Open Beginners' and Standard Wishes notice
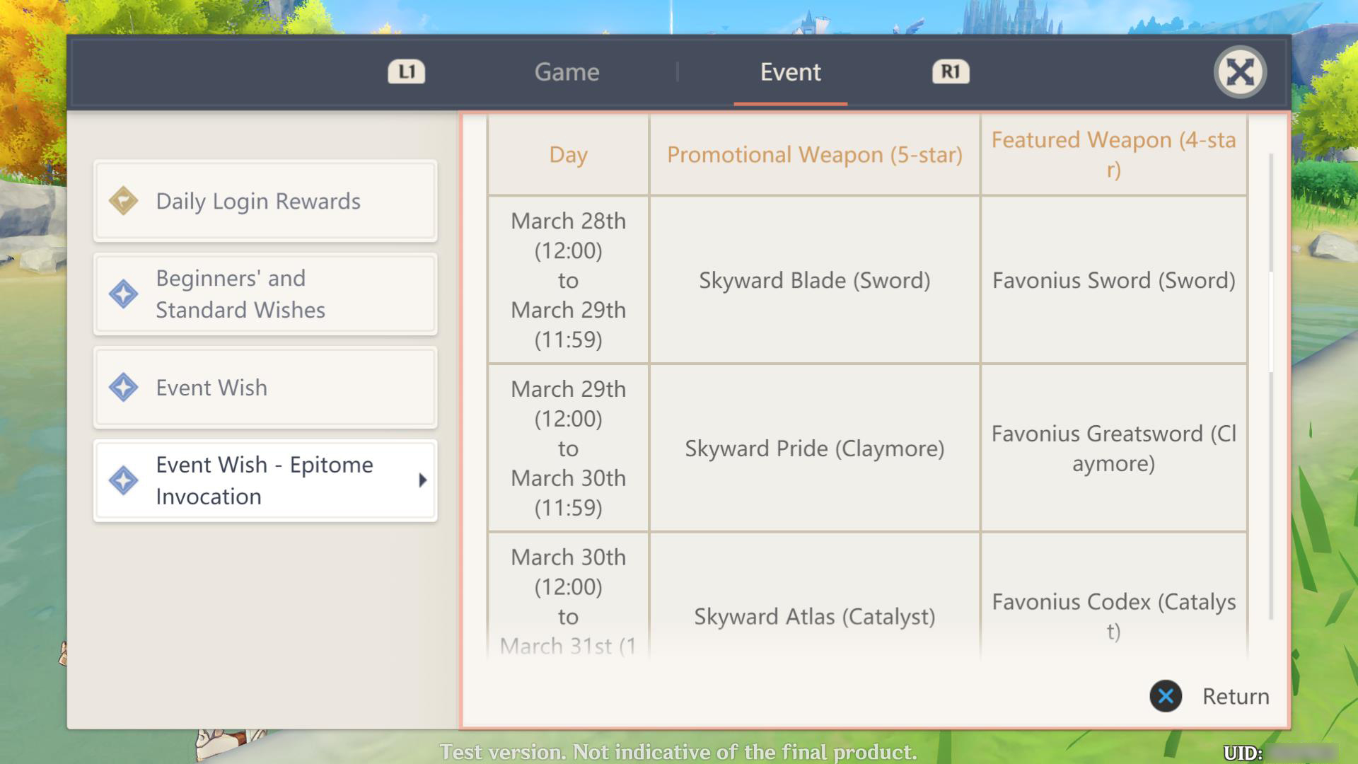 (265, 294)
